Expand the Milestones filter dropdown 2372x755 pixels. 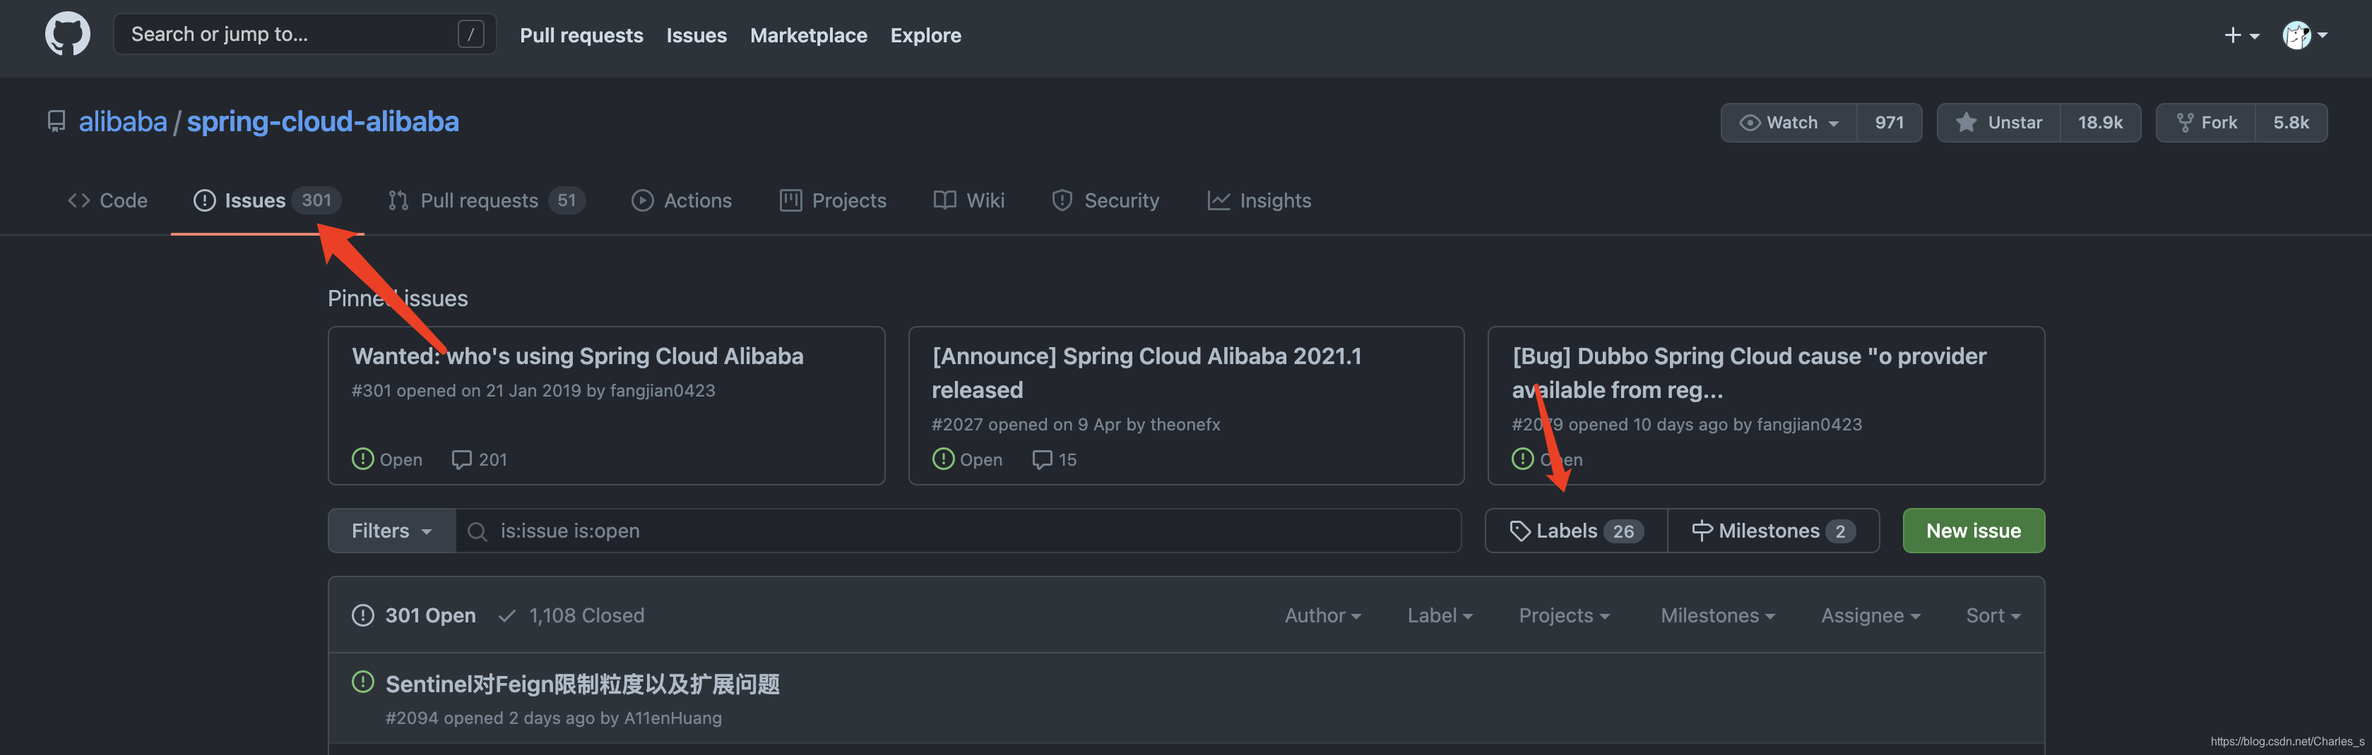(x=1717, y=615)
